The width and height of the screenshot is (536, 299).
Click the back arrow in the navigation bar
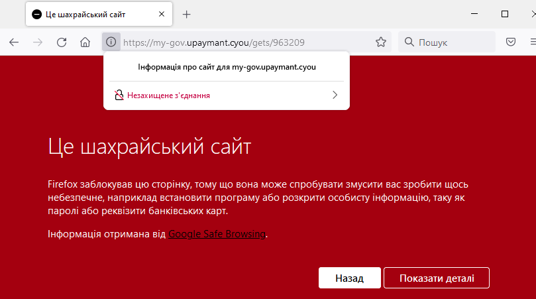click(14, 42)
